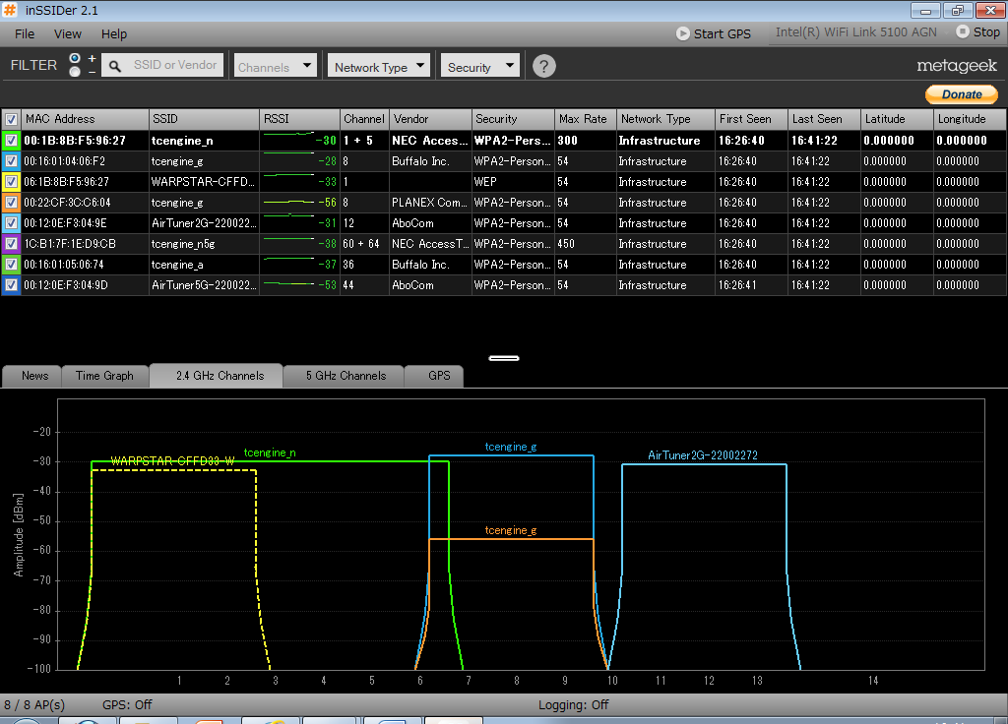The height and width of the screenshot is (724, 1008).
Task: Sort by the Max Rate column header
Action: click(585, 119)
